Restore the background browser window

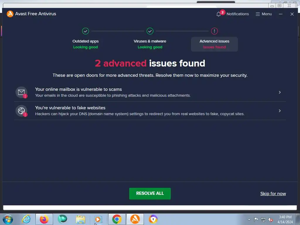point(279,6)
